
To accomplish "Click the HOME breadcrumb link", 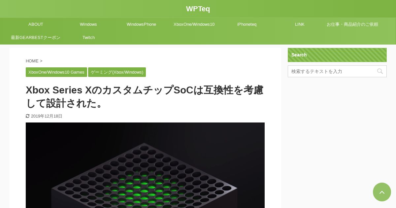I will coord(32,61).
